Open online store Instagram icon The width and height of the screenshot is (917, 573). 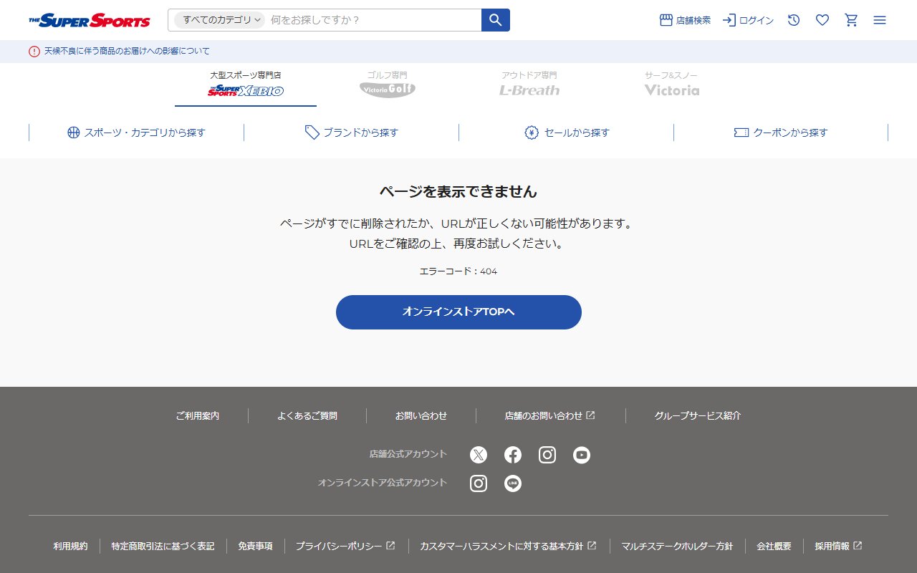point(479,483)
